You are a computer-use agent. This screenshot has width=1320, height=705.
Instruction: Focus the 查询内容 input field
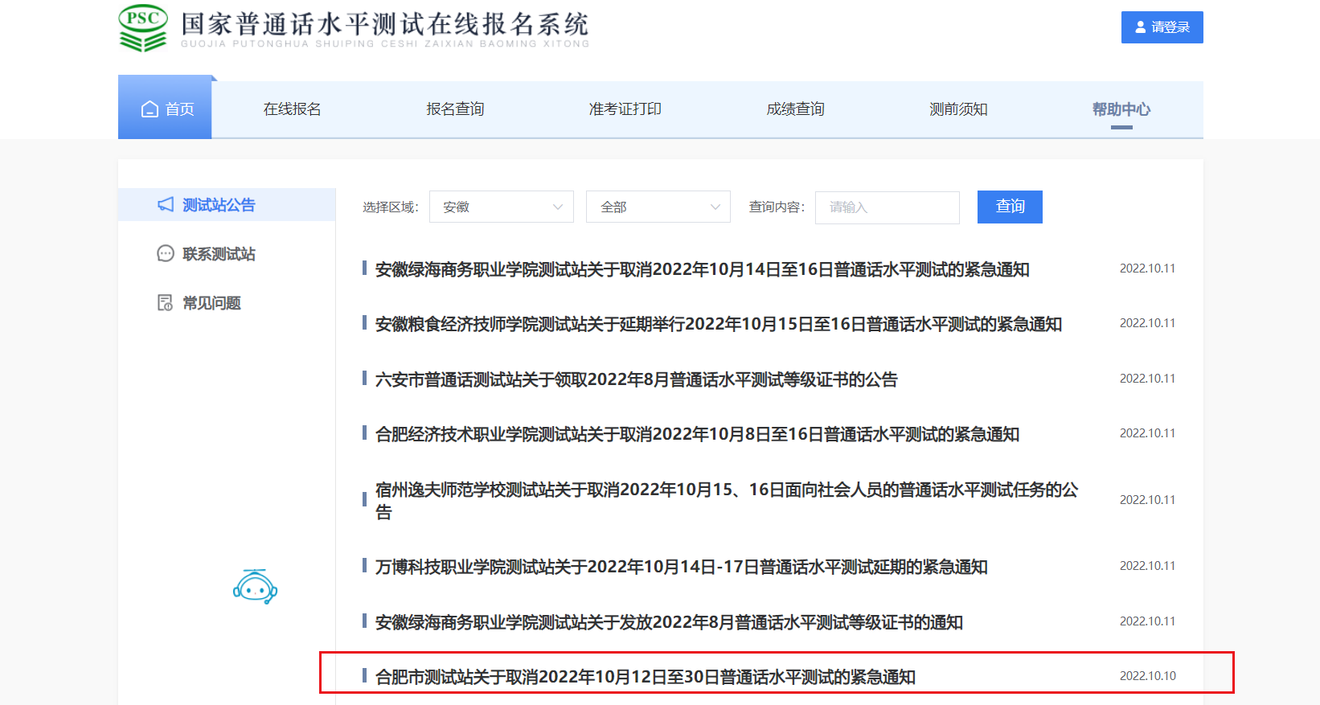point(888,207)
